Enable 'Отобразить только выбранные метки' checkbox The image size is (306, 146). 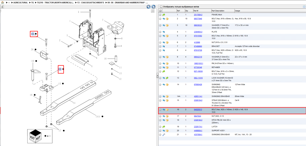[161, 7]
